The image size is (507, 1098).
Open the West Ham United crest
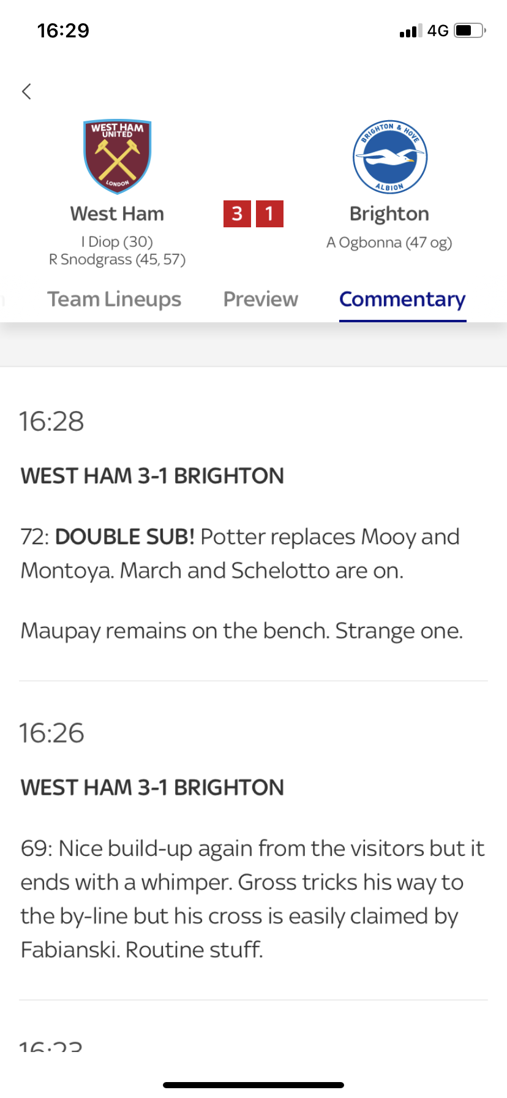click(x=117, y=157)
